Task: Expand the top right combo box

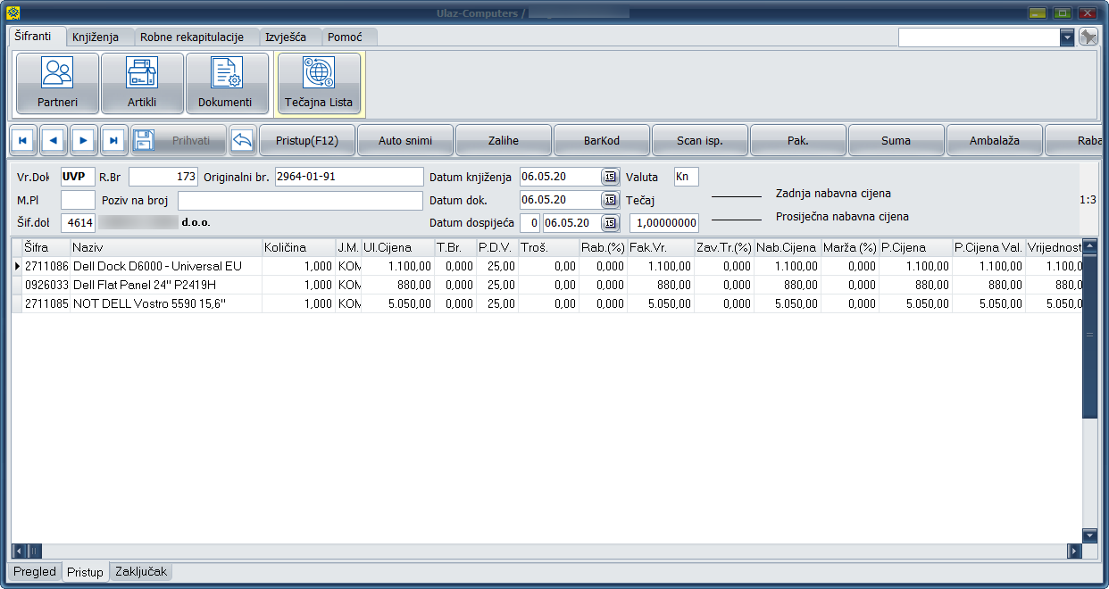Action: (1067, 37)
